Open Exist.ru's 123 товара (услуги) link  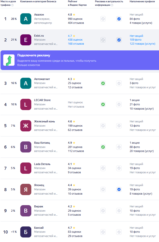click(142, 44)
